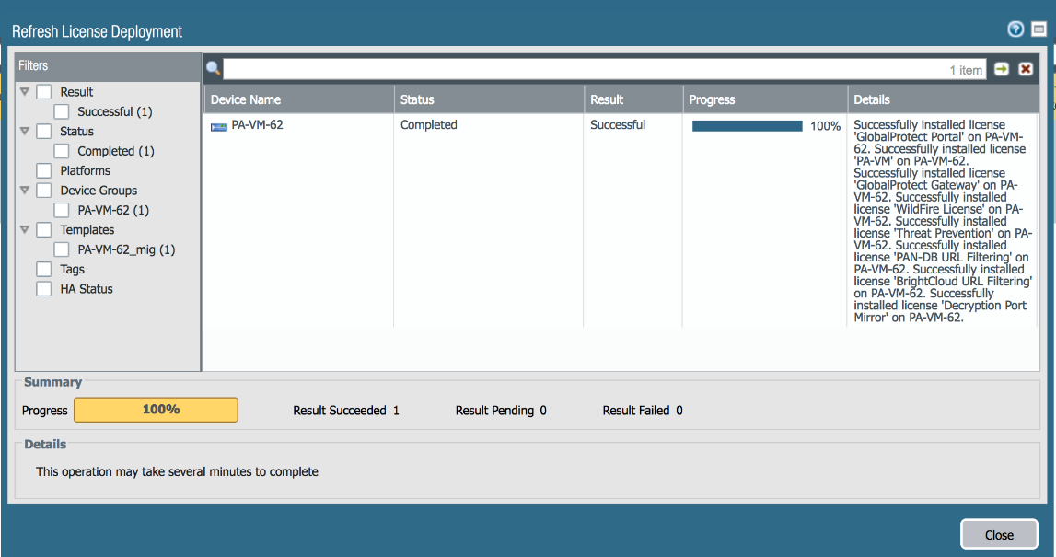Check the Successful (1) filter checkbox
1056x557 pixels.
click(62, 111)
